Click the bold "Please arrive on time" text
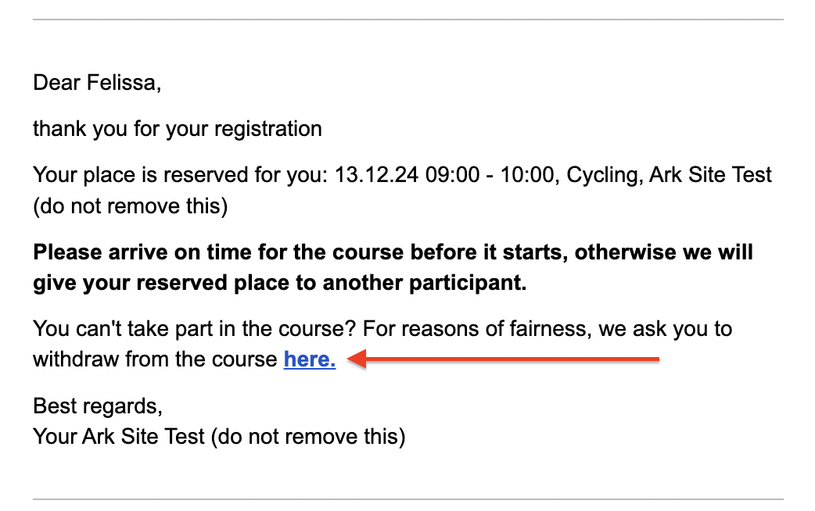 point(142,252)
